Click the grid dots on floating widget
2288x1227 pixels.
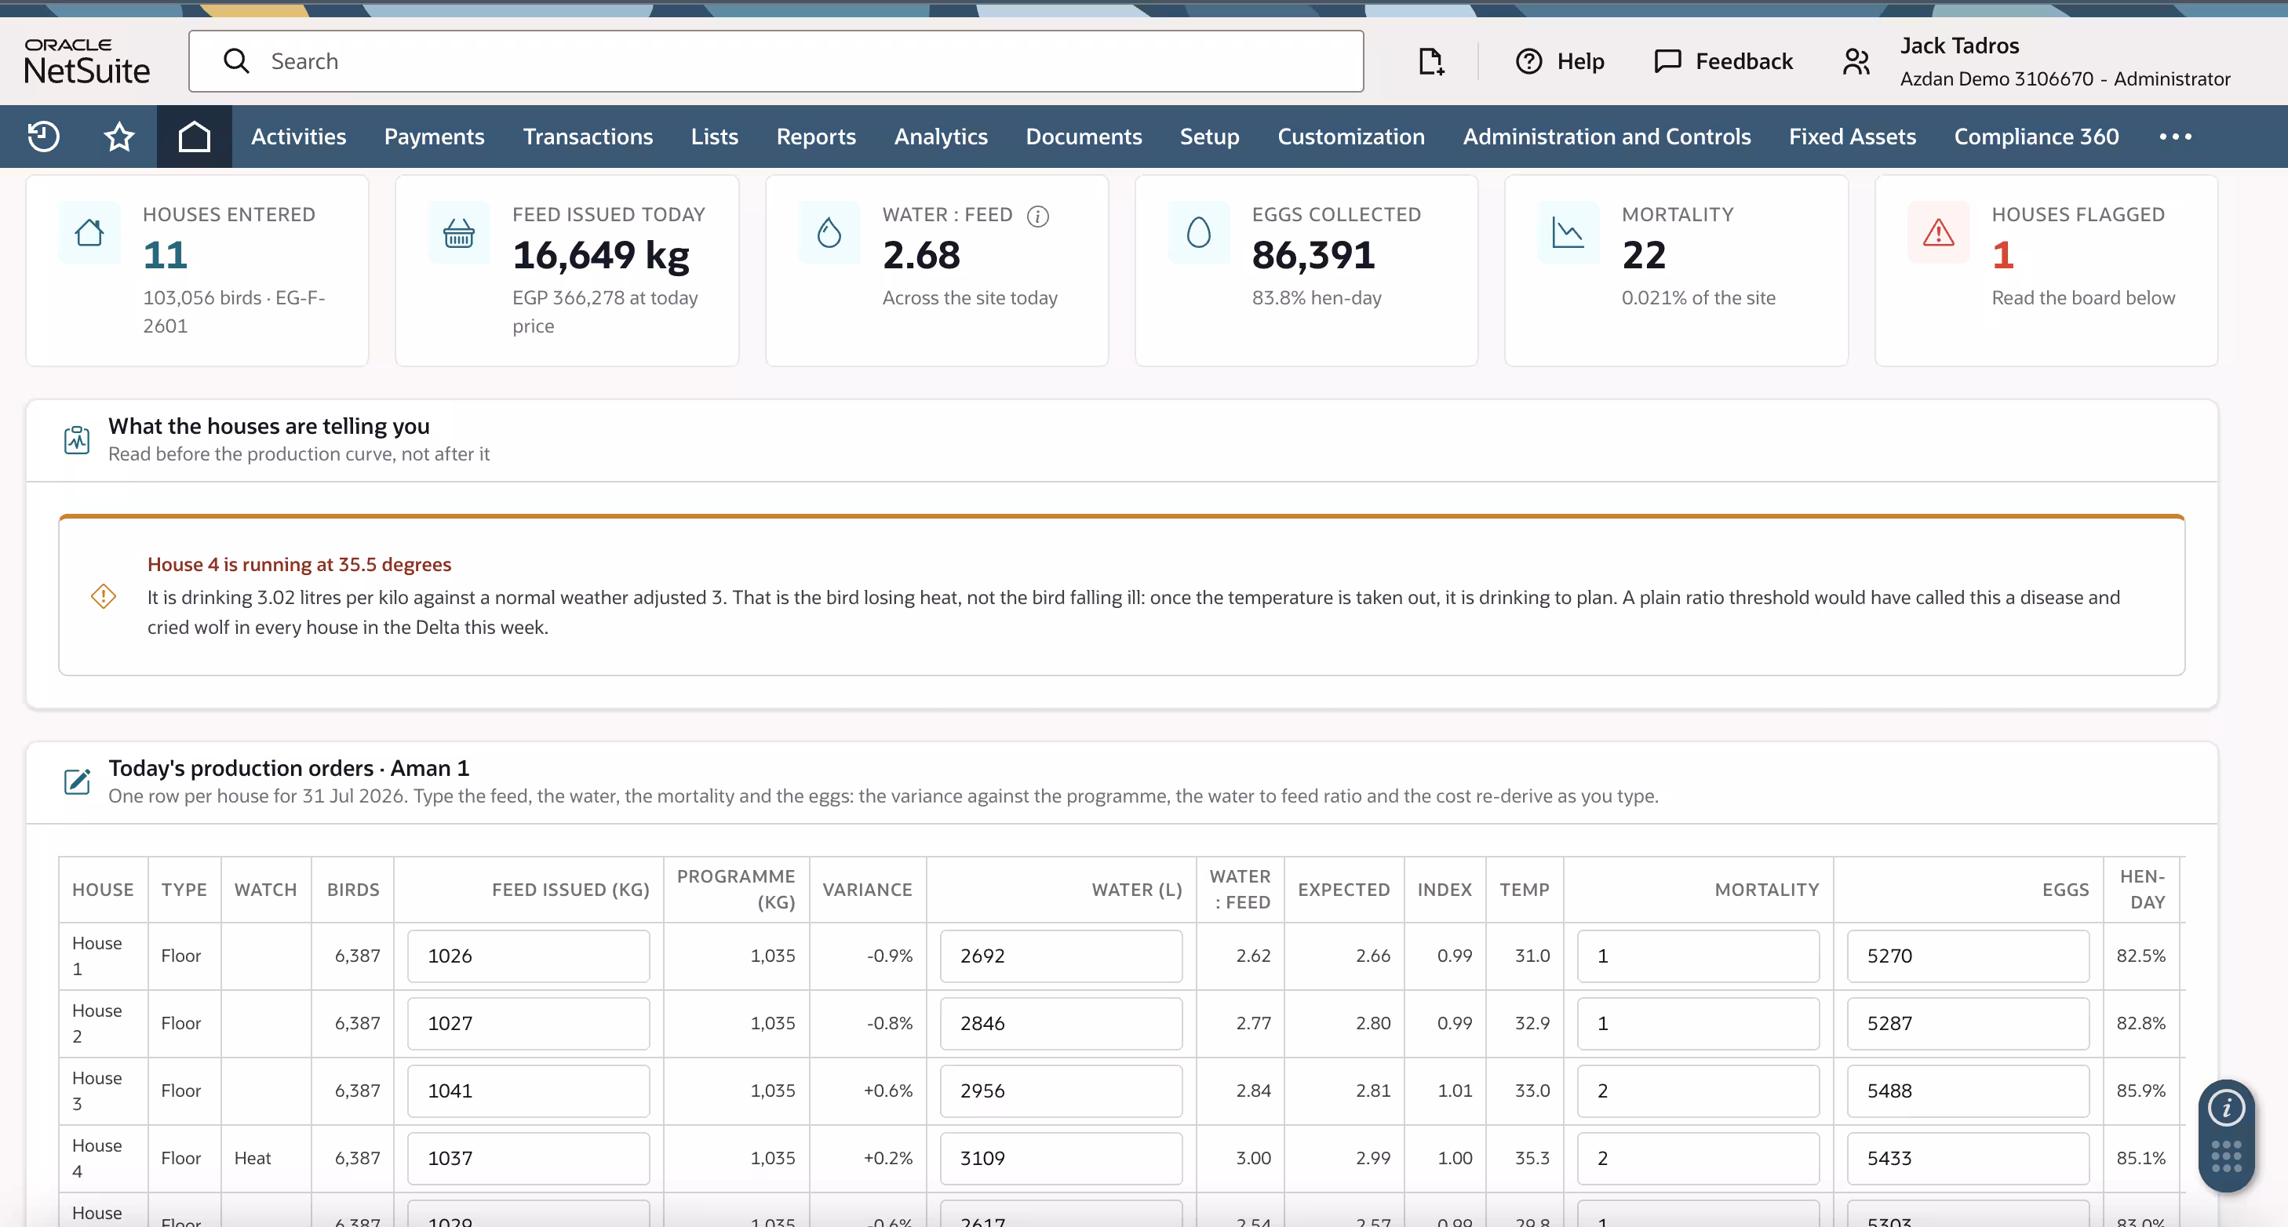click(2226, 1156)
